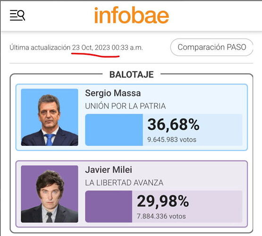The width and height of the screenshot is (262, 236).
Task: Click the light blue unfilled Massa bar area
Action: pos(193,130)
